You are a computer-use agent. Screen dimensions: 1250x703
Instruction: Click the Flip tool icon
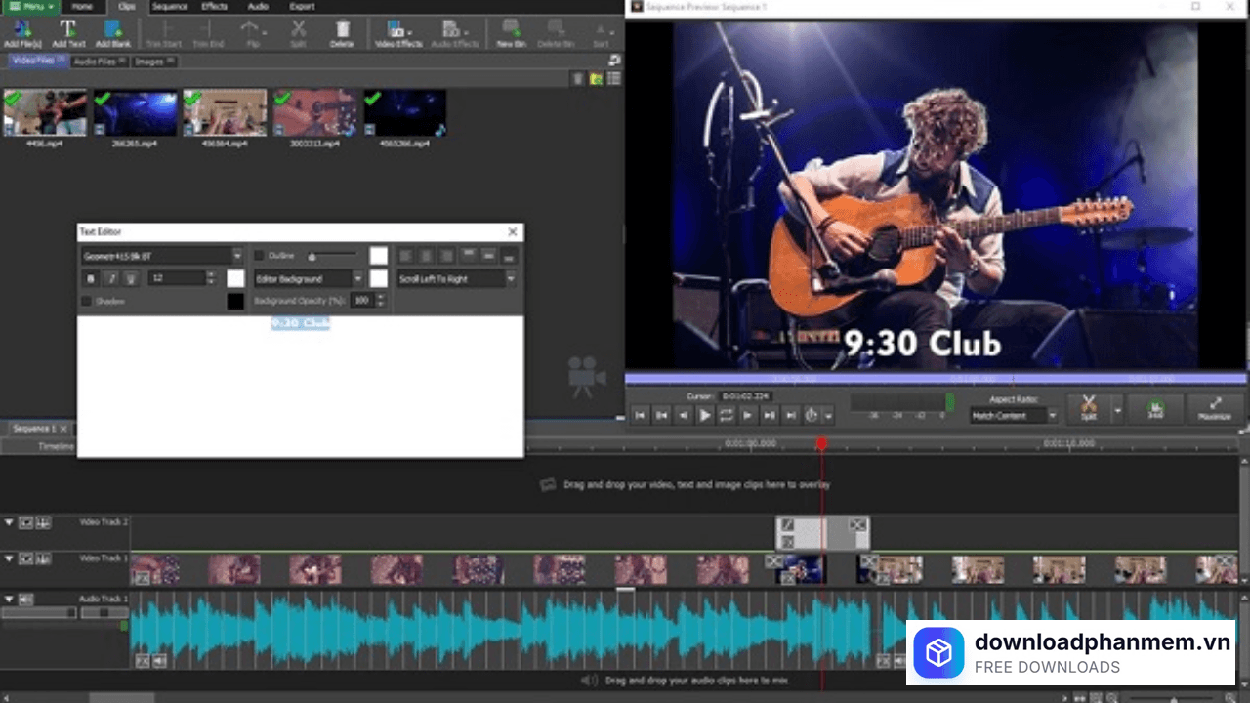click(251, 33)
